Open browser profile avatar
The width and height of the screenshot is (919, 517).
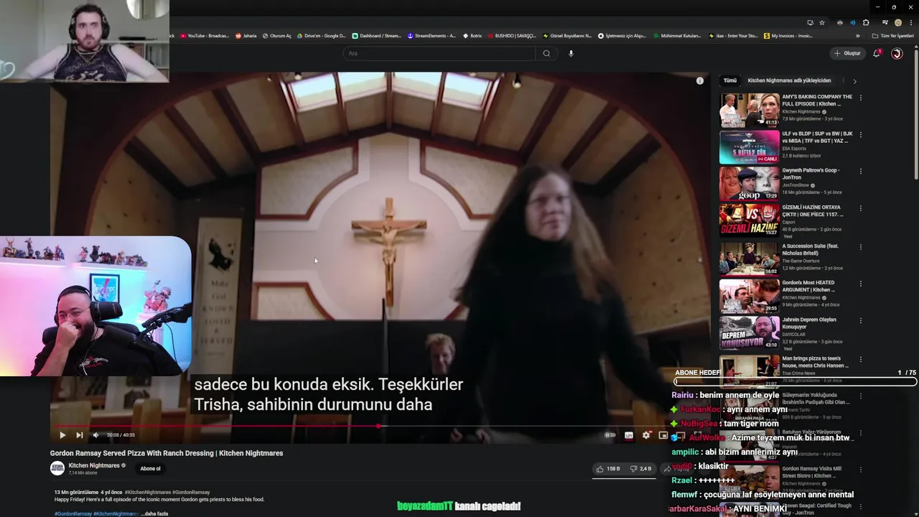click(x=898, y=22)
